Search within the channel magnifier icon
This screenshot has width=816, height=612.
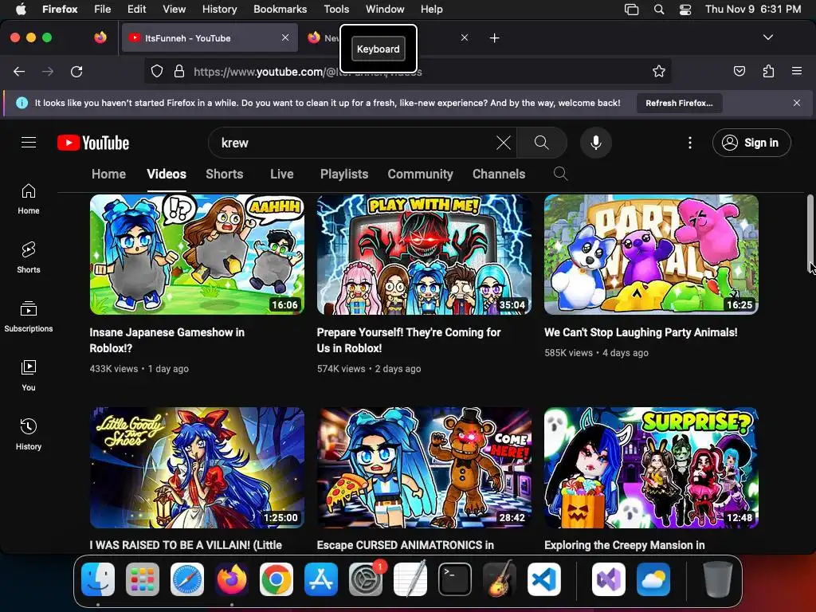pyautogui.click(x=560, y=174)
